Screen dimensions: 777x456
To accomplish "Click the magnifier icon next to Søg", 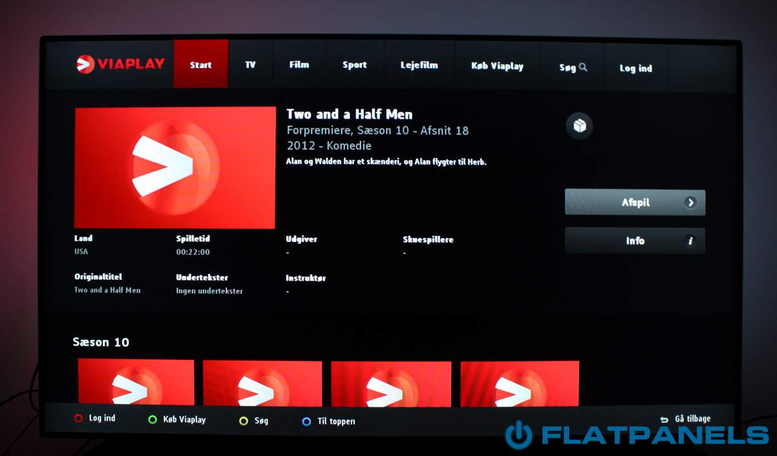I will (583, 67).
